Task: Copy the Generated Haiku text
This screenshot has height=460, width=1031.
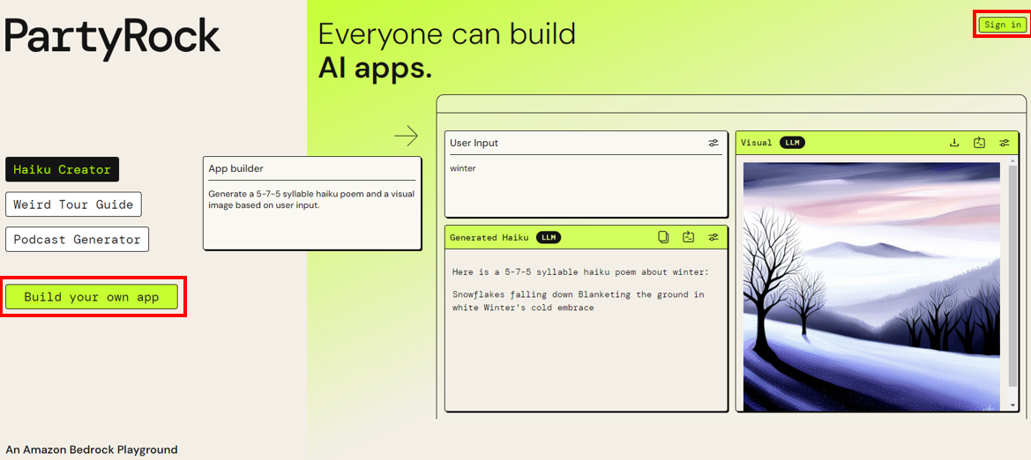Action: pyautogui.click(x=663, y=237)
